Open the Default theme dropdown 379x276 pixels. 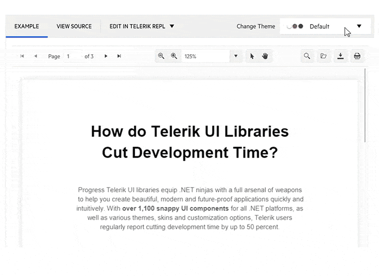(359, 26)
